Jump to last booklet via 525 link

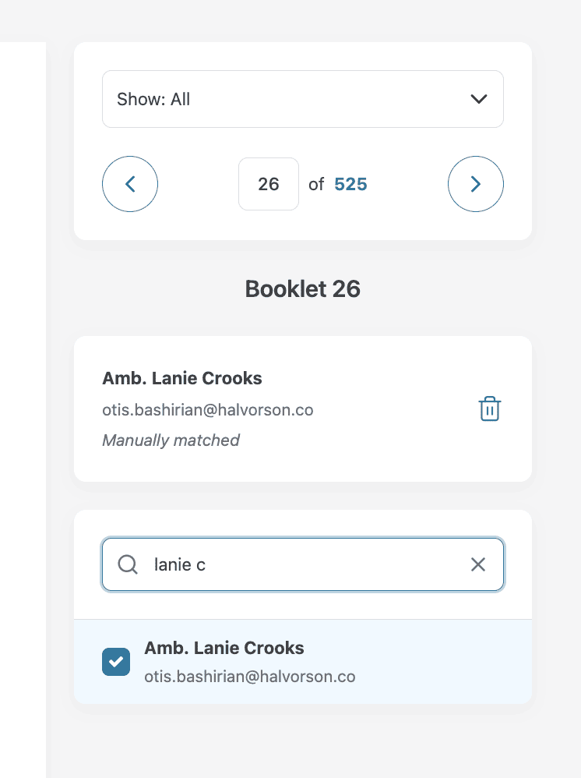[350, 184]
